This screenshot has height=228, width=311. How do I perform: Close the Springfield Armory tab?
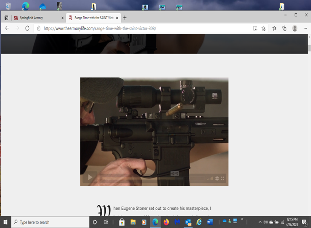click(x=62, y=18)
